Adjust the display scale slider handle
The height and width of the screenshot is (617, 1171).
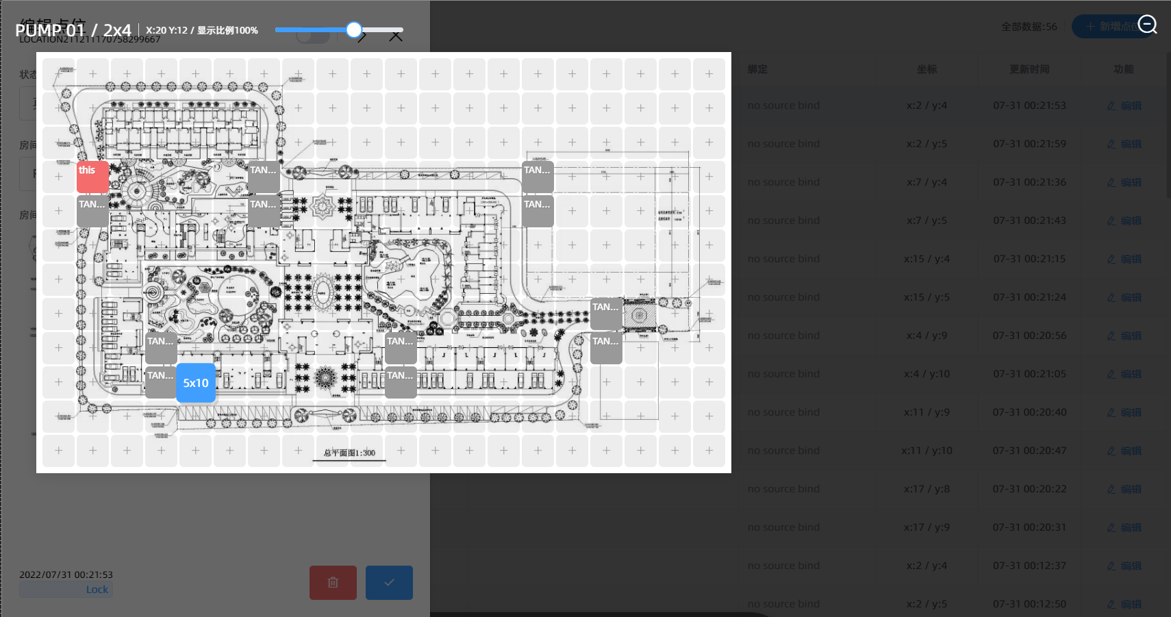click(353, 29)
